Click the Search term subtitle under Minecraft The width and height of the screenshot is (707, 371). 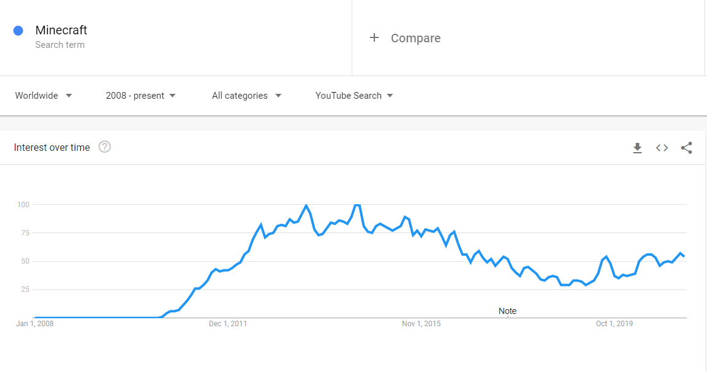pos(60,45)
